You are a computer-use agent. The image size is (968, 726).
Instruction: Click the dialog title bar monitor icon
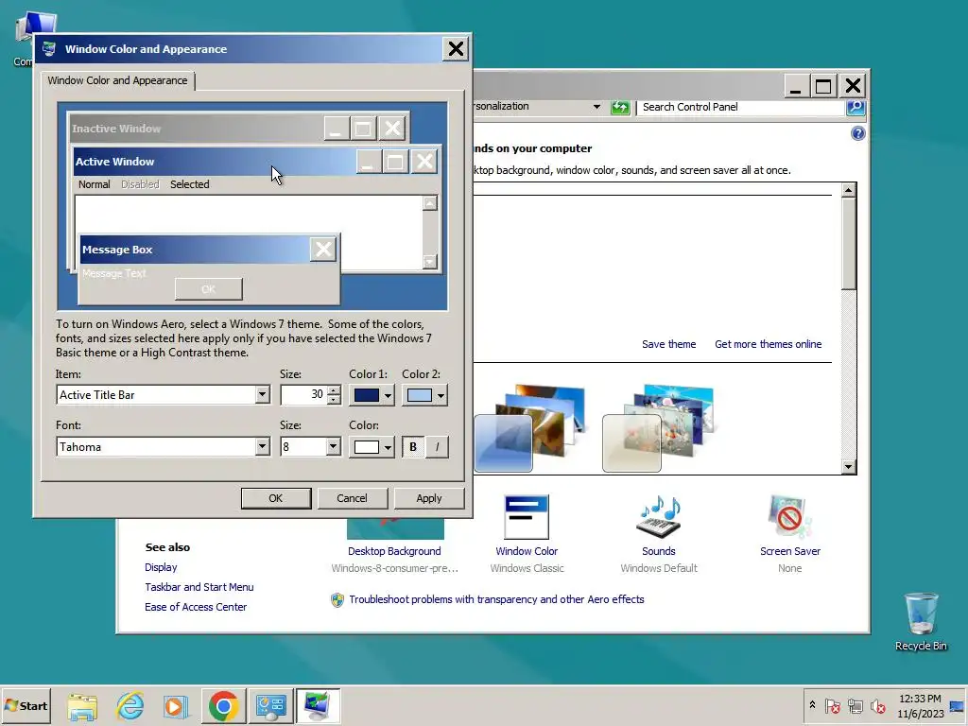tap(49, 49)
